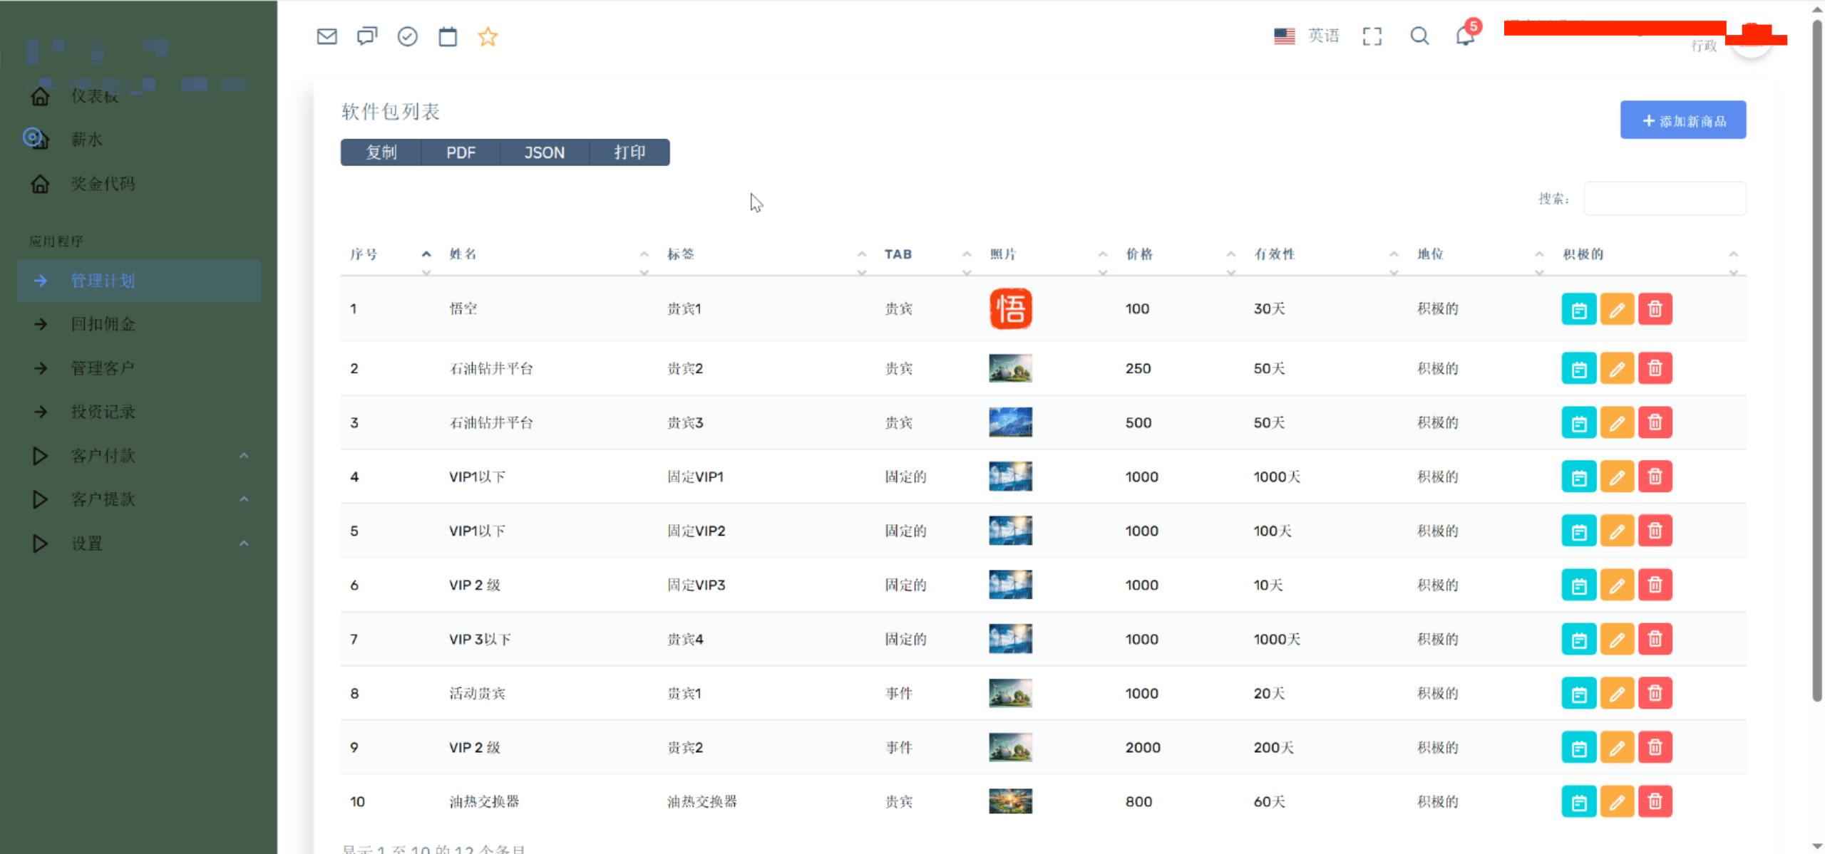Click the PDF export button

461,152
